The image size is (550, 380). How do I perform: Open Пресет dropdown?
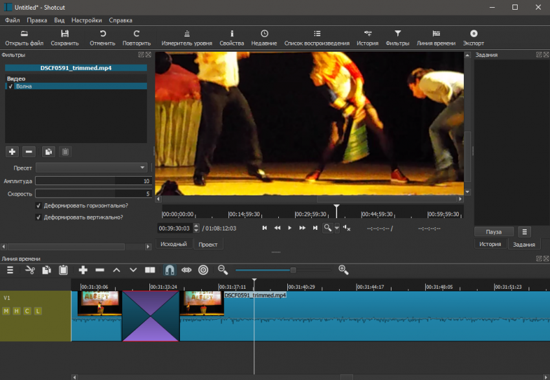[x=91, y=168]
